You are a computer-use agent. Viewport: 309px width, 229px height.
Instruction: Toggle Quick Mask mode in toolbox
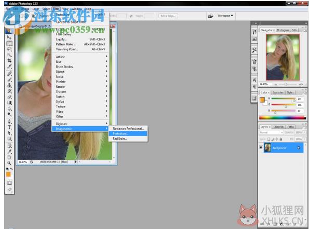tap(9, 183)
